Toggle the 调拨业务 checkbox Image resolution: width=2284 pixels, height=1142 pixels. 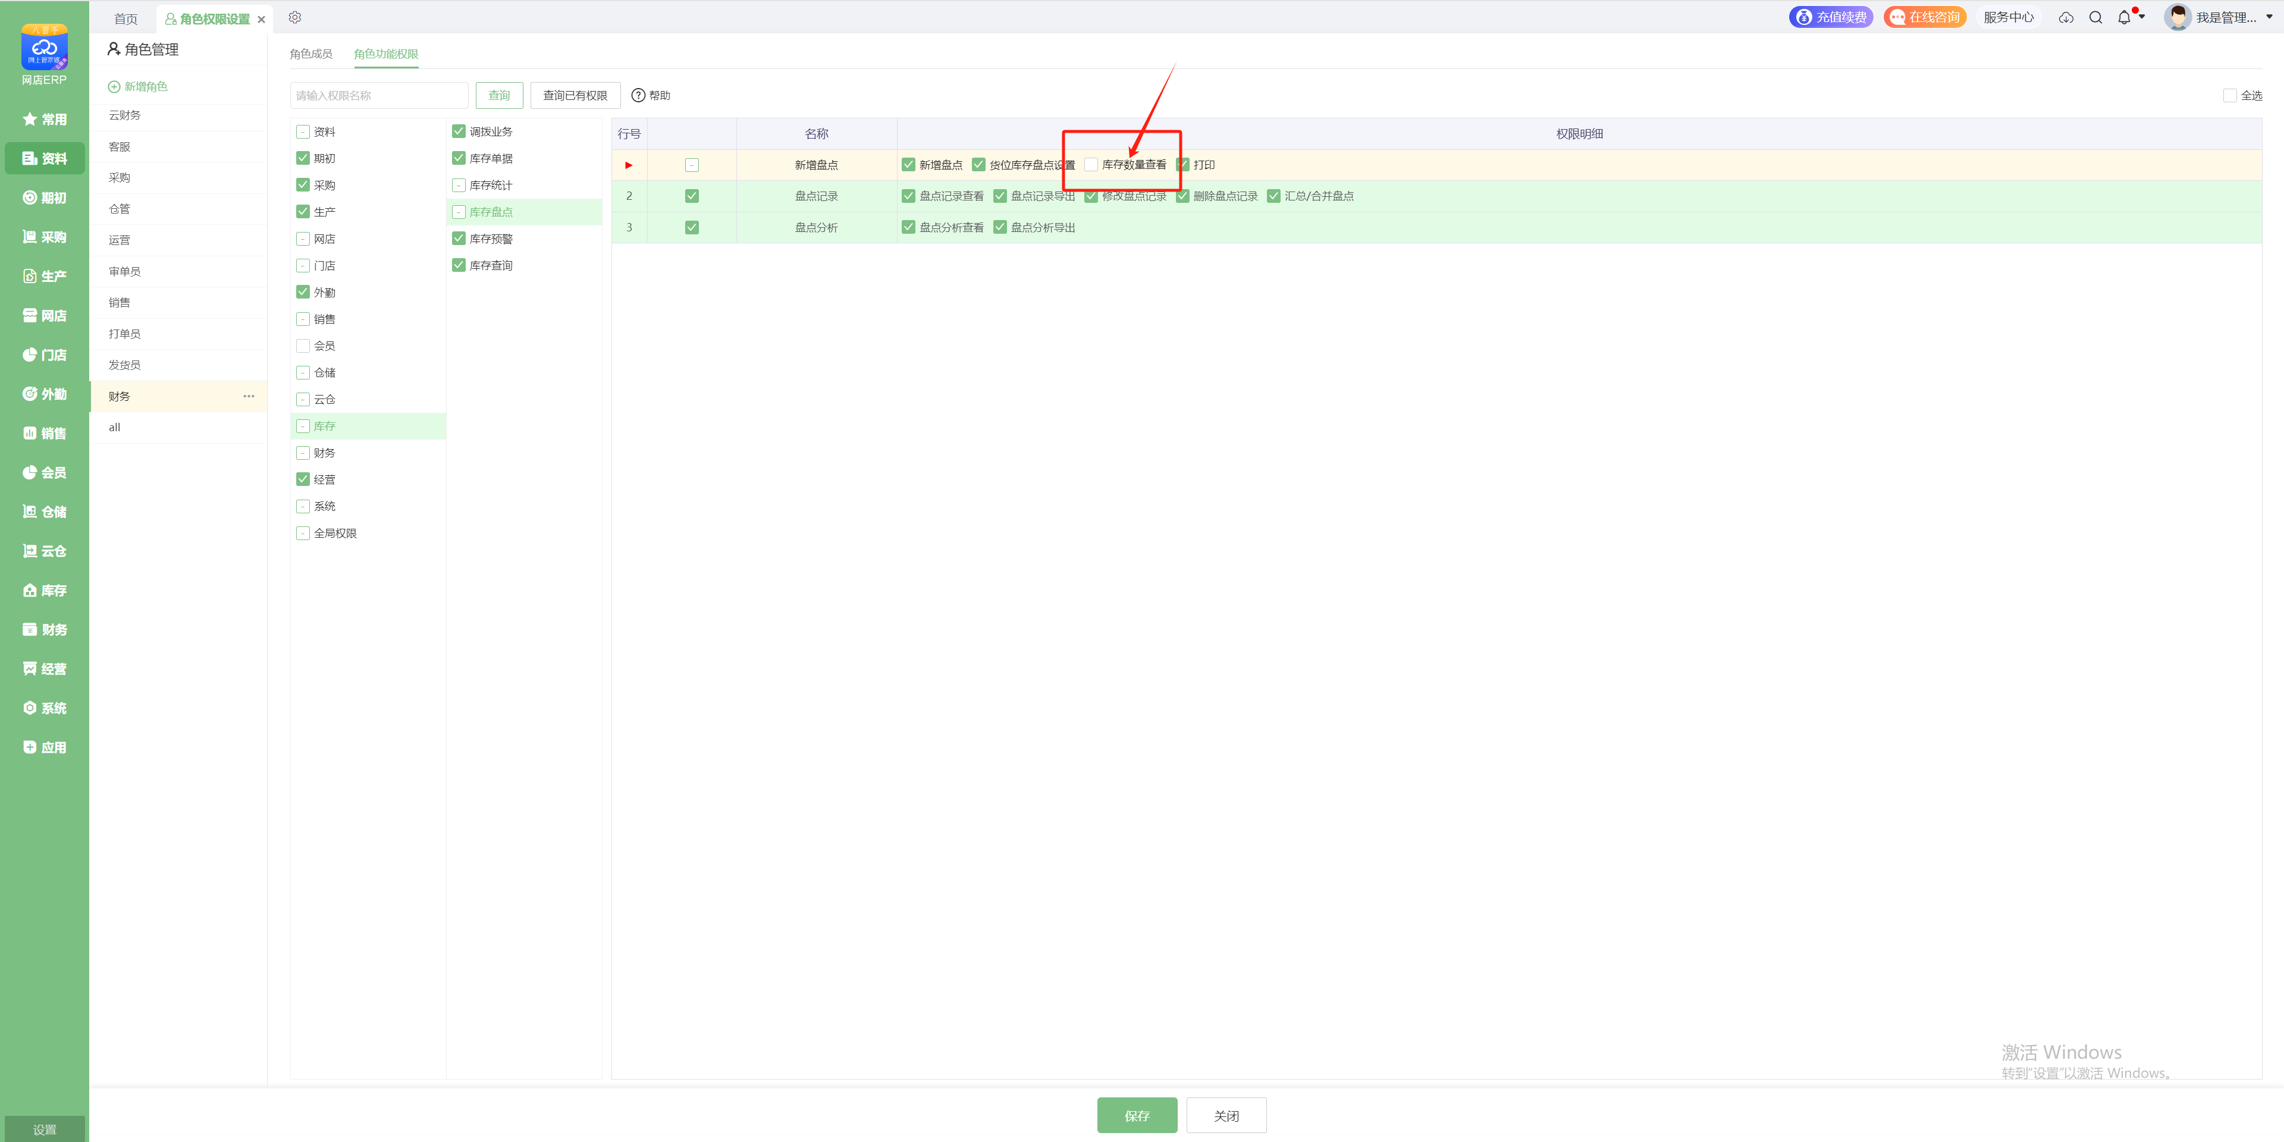tap(459, 131)
